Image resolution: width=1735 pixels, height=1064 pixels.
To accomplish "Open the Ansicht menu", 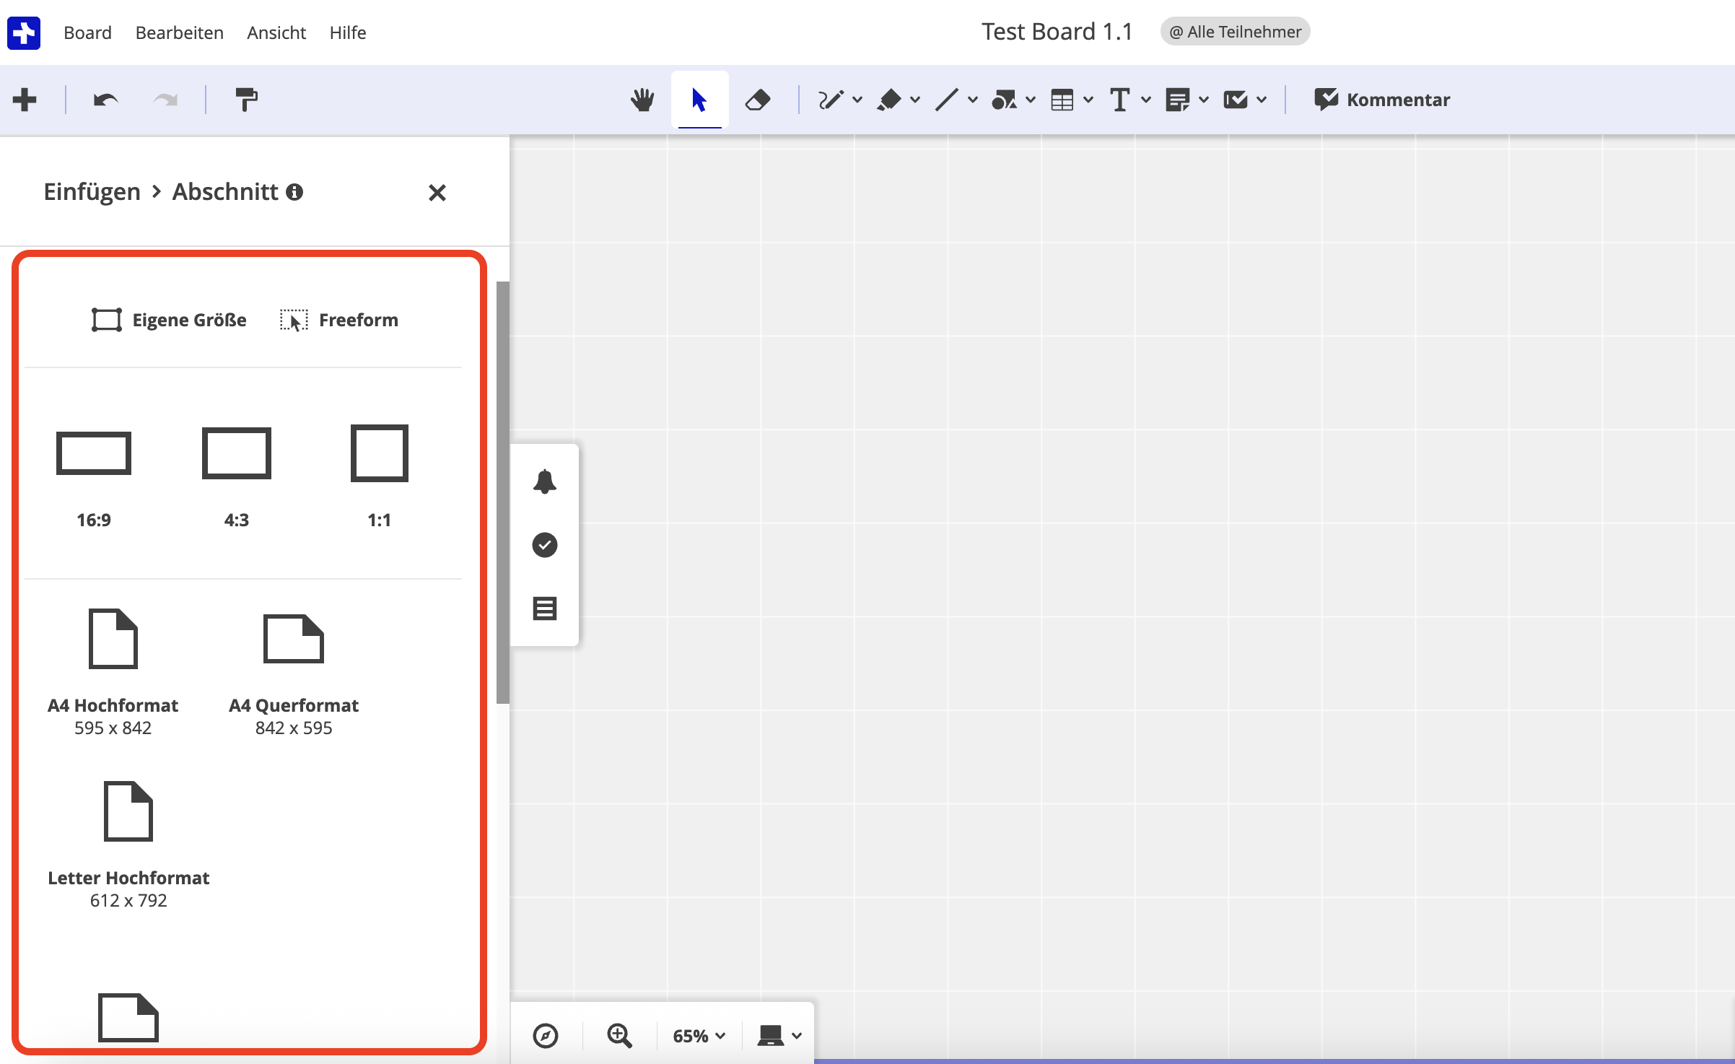I will pyautogui.click(x=276, y=32).
